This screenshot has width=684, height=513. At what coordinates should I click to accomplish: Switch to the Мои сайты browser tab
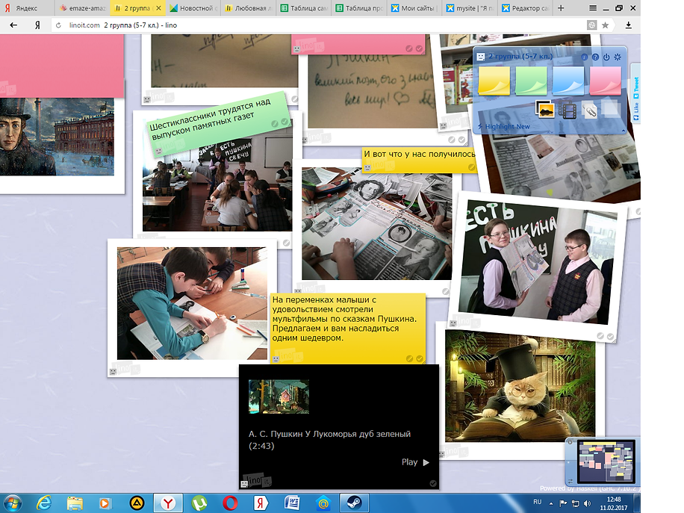click(x=414, y=8)
